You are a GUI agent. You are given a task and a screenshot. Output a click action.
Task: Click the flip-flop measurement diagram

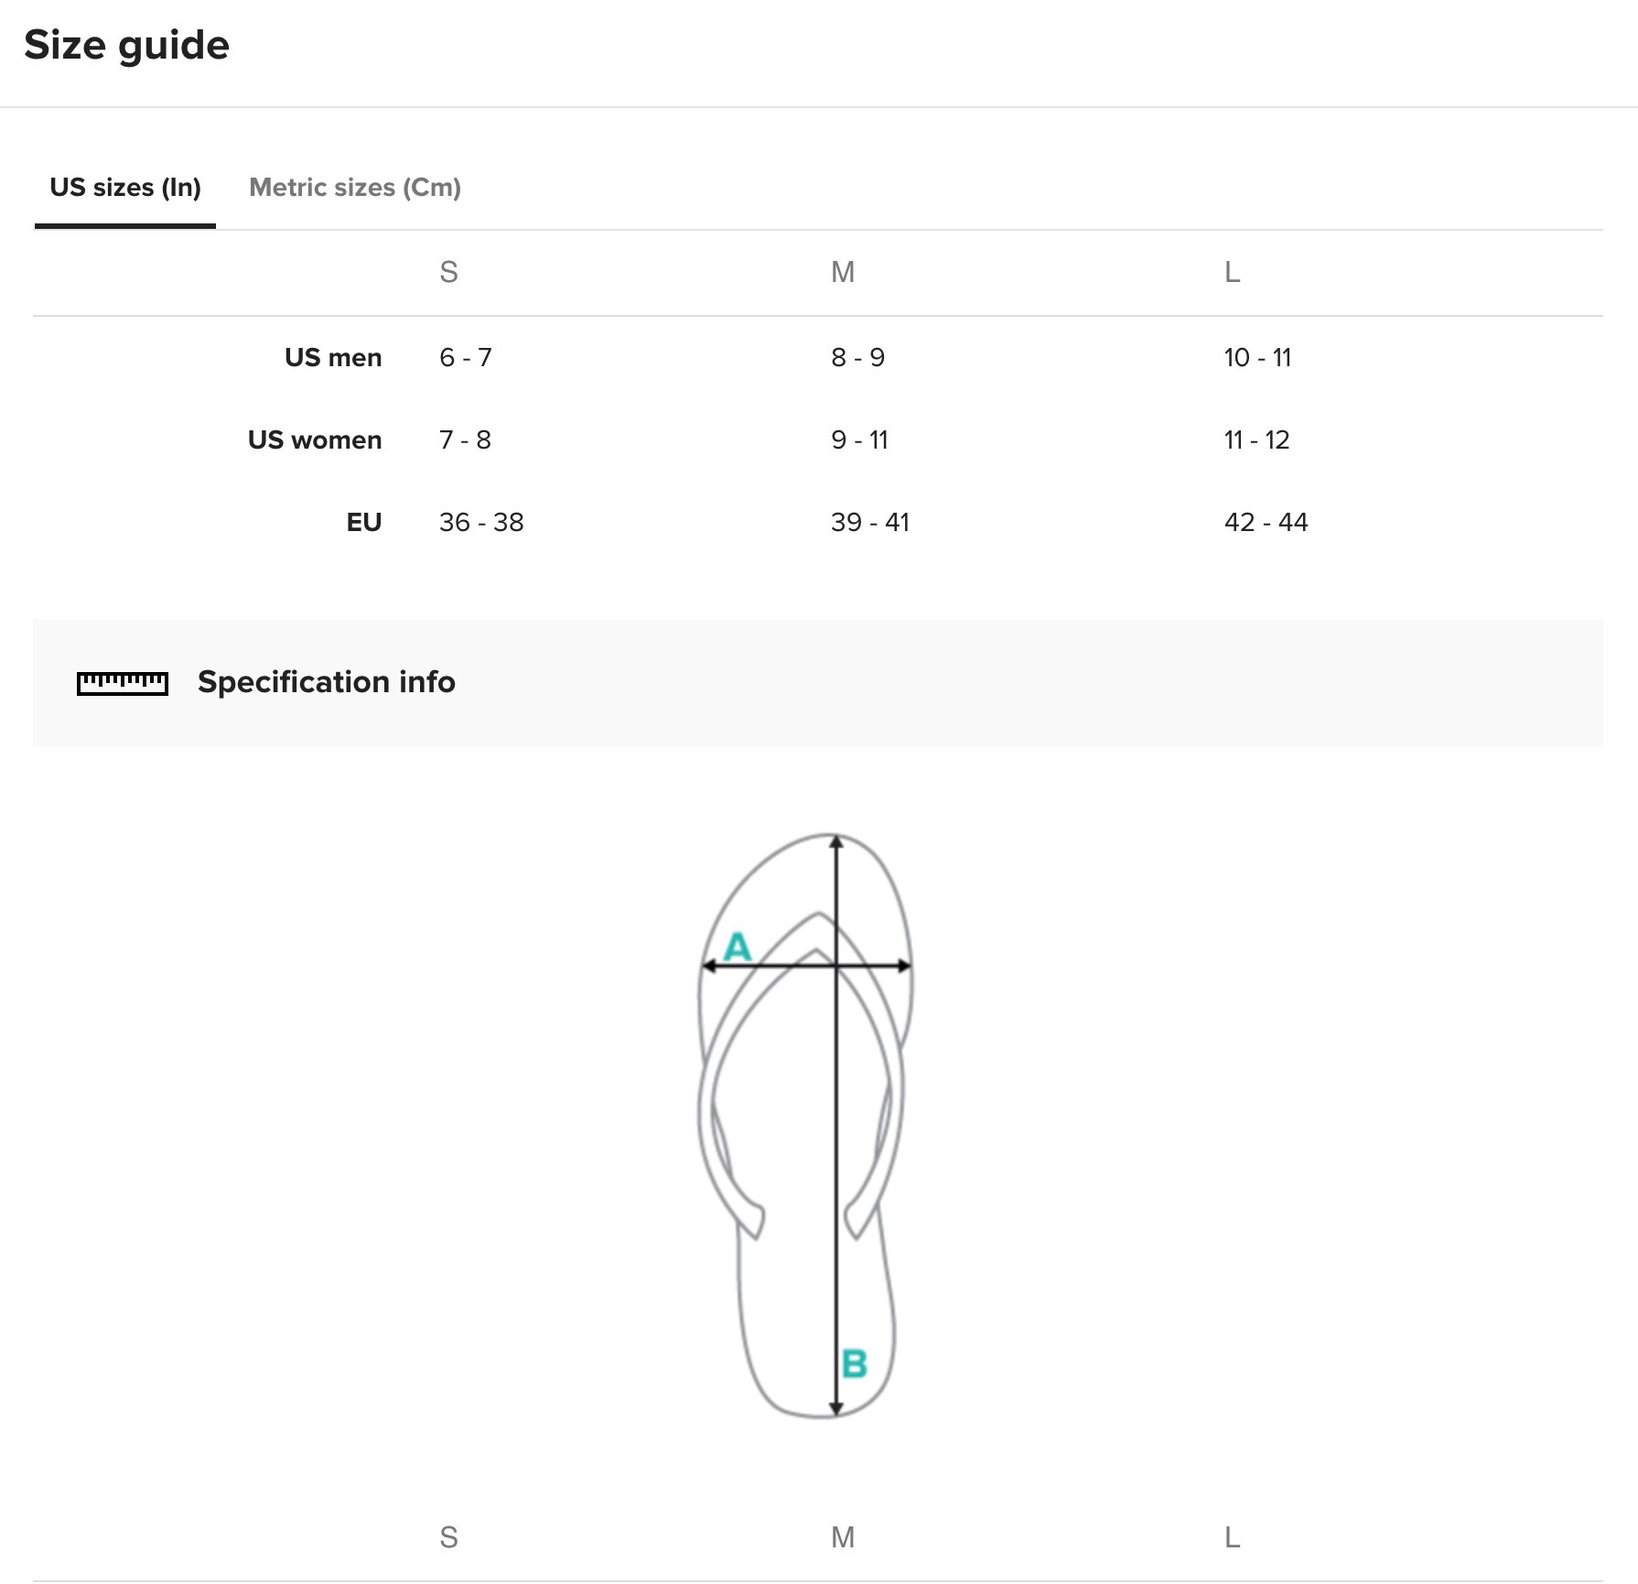point(805,1125)
